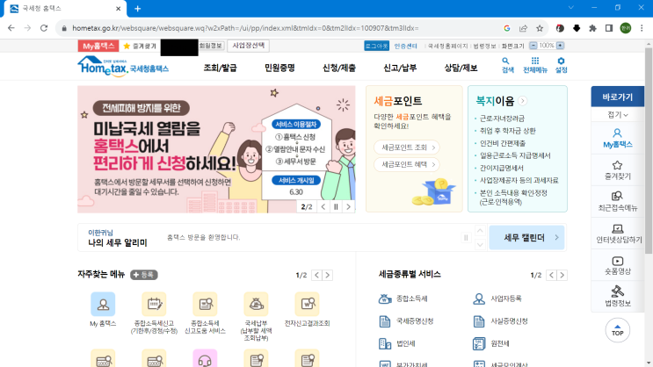Viewport: 653px width, 367px height.
Task: Add a menu with the 등록 button
Action: coord(143,275)
